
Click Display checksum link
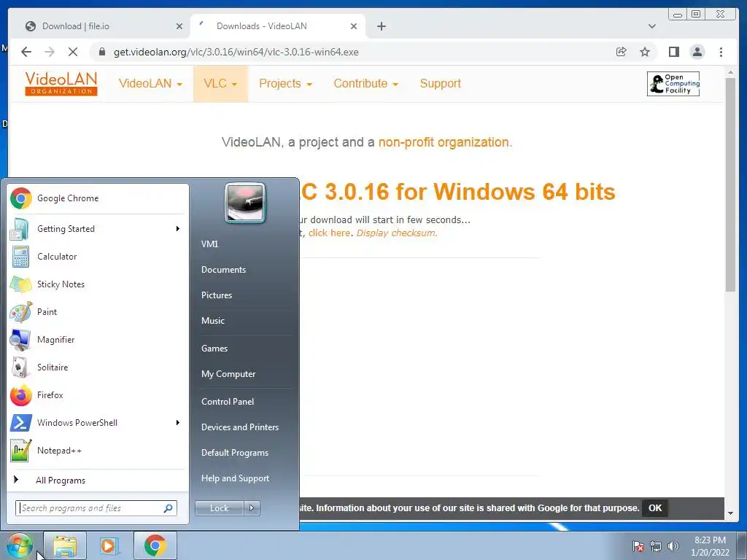tap(396, 233)
